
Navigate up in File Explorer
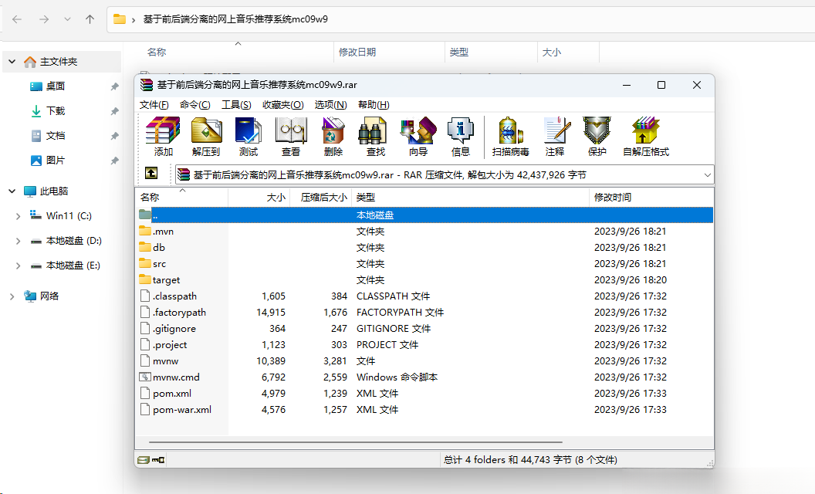pos(90,19)
